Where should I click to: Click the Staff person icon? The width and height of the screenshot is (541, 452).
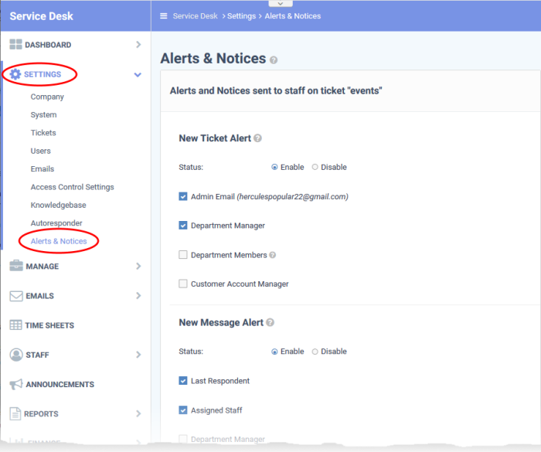(x=15, y=355)
